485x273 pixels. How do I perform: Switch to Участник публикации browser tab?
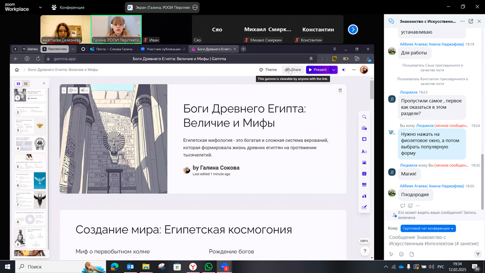[x=163, y=49]
